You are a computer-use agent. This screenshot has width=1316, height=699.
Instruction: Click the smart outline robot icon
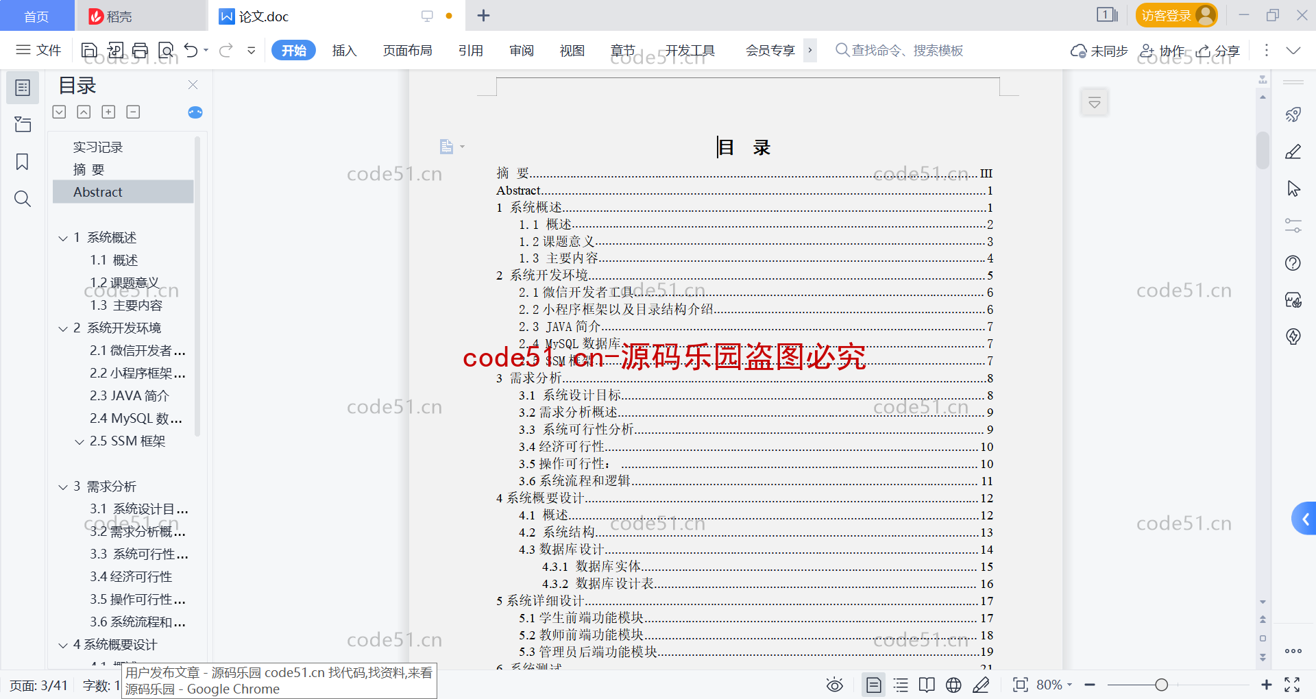coord(195,112)
